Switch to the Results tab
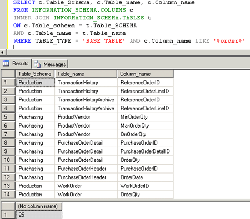 [16, 64]
